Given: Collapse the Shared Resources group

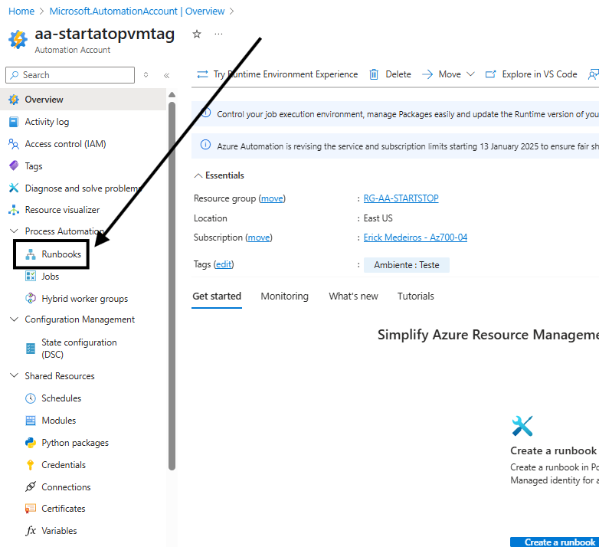Looking at the screenshot, I should pos(14,376).
